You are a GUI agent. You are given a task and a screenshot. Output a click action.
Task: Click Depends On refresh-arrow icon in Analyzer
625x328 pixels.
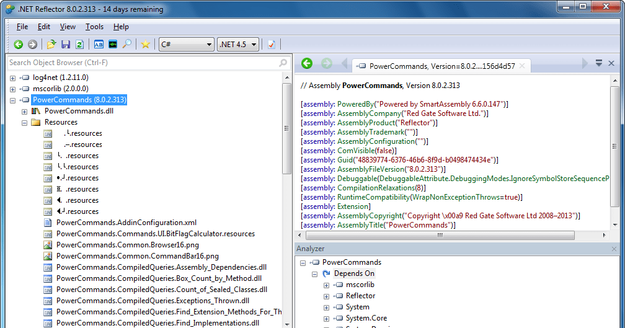tap(326, 273)
